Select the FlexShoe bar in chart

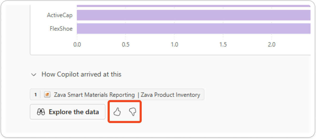(x=194, y=28)
